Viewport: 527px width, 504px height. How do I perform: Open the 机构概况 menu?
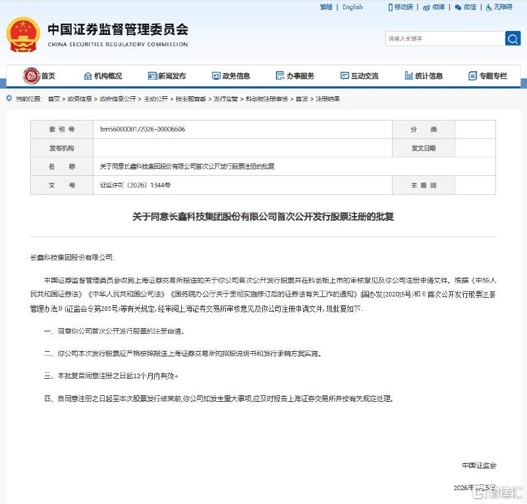[108, 76]
